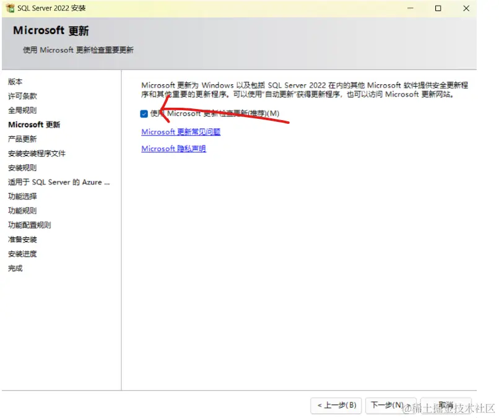
Task: Select the 许可条款 step in the sidebar
Action: [x=22, y=96]
